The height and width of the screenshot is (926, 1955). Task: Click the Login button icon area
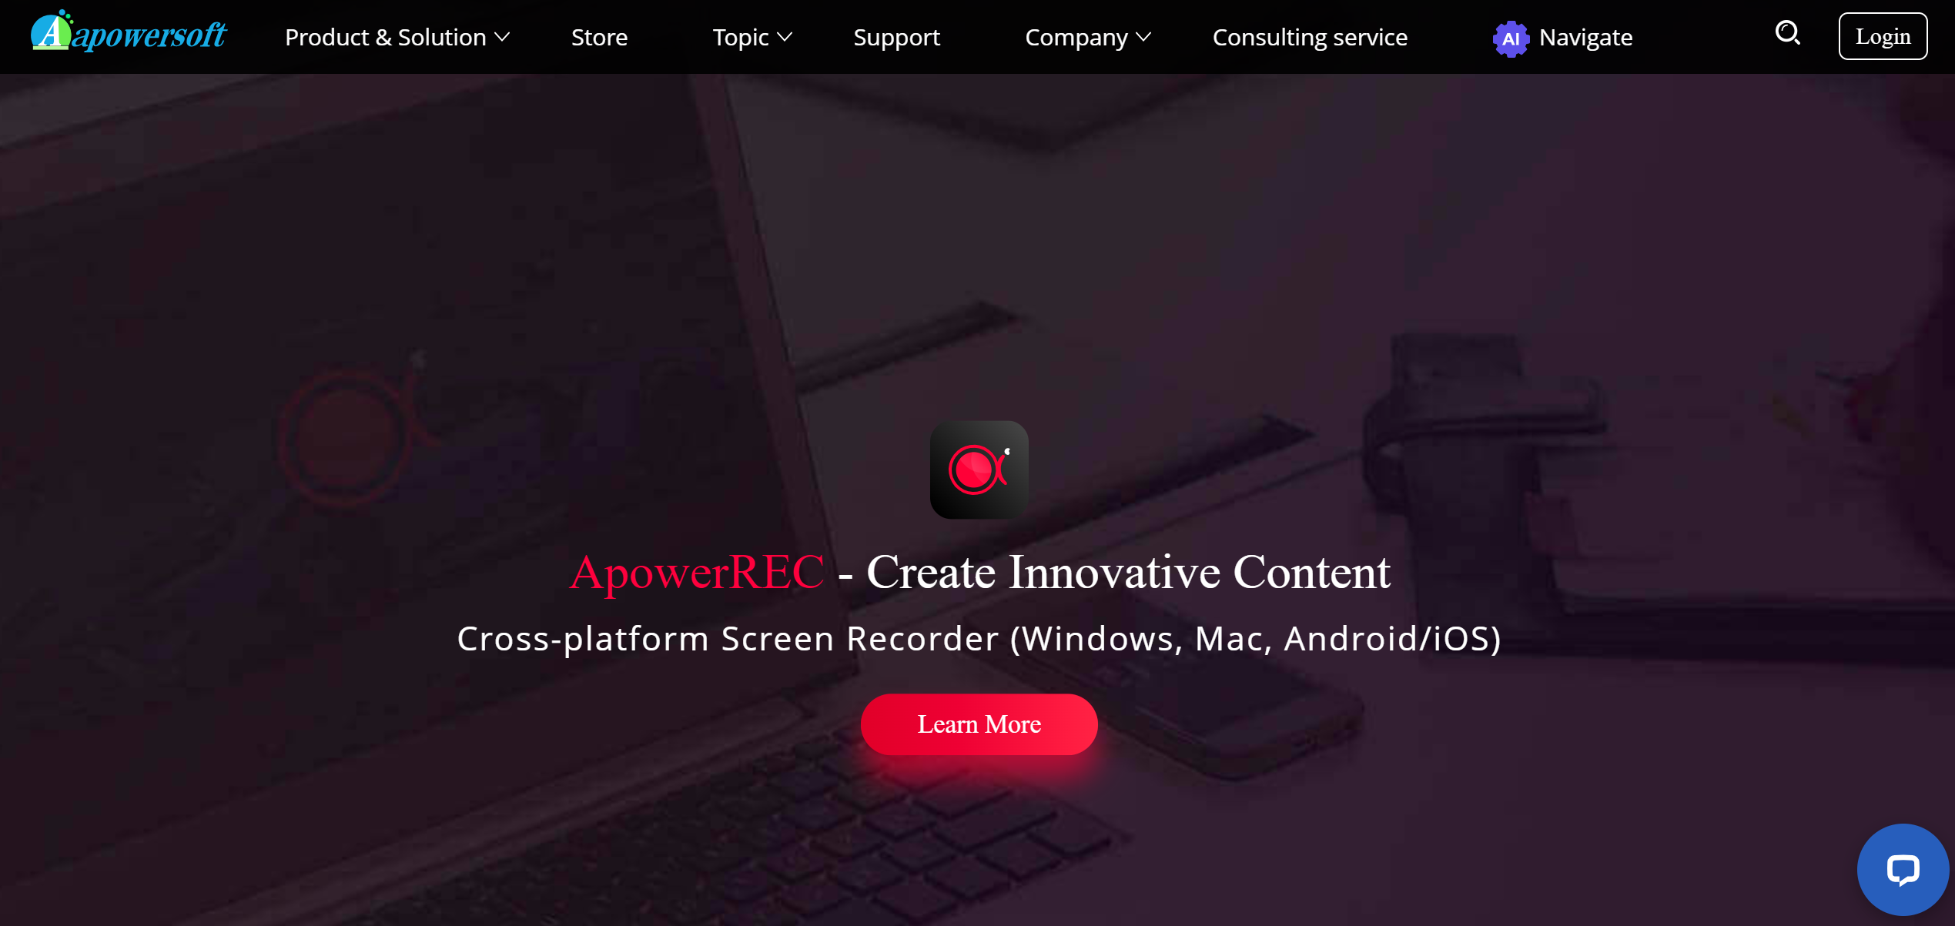[x=1883, y=35]
